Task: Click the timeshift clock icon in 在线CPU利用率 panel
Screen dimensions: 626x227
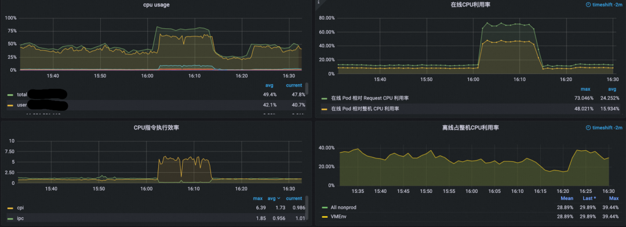Action: click(x=588, y=5)
